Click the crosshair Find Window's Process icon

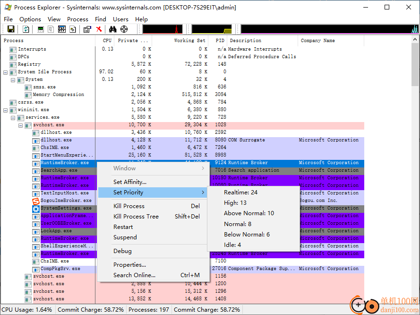(124, 29)
